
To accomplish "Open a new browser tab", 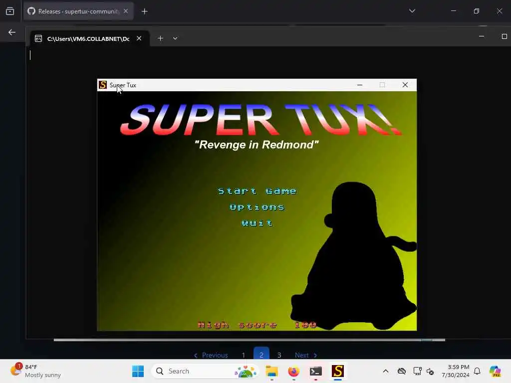I will point(144,11).
